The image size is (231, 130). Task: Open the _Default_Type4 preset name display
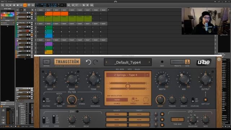[x=128, y=62]
